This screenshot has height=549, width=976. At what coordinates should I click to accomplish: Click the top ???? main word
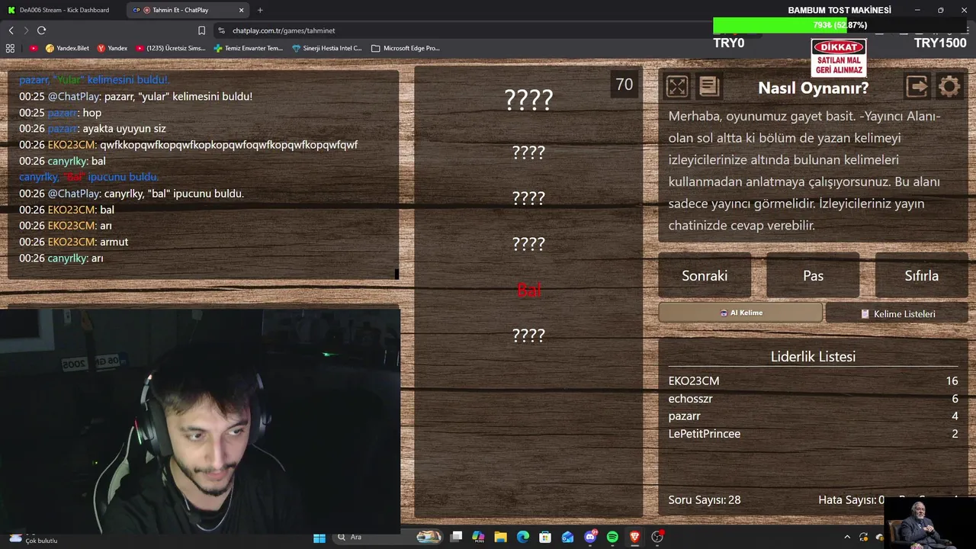(528, 99)
